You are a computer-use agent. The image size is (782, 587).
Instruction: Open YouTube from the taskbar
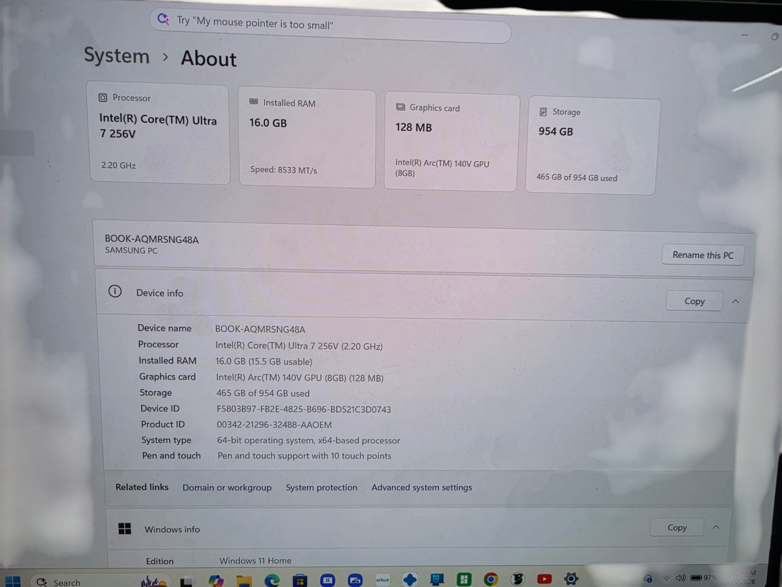[x=544, y=579]
